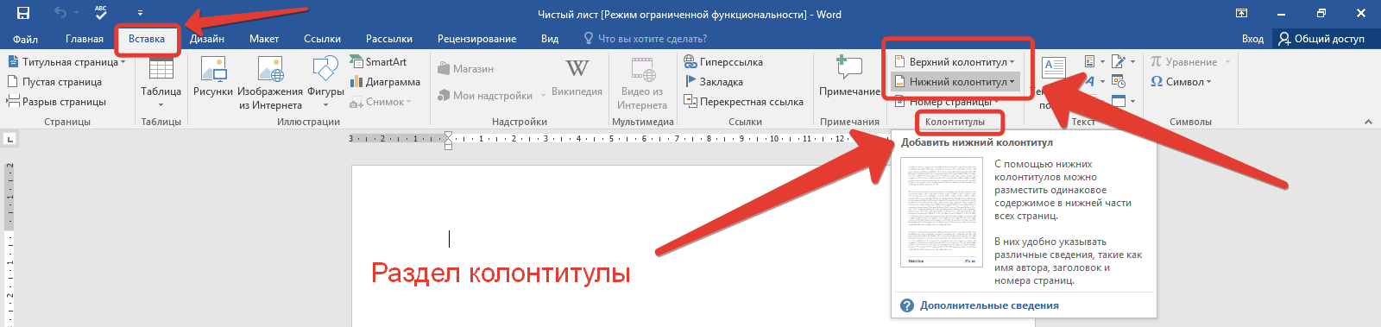The height and width of the screenshot is (327, 1381).
Task: Insert a Диаграмма chart
Action: 385,82
